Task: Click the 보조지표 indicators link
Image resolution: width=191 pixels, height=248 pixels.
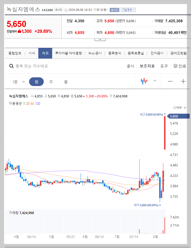Action: point(147,66)
